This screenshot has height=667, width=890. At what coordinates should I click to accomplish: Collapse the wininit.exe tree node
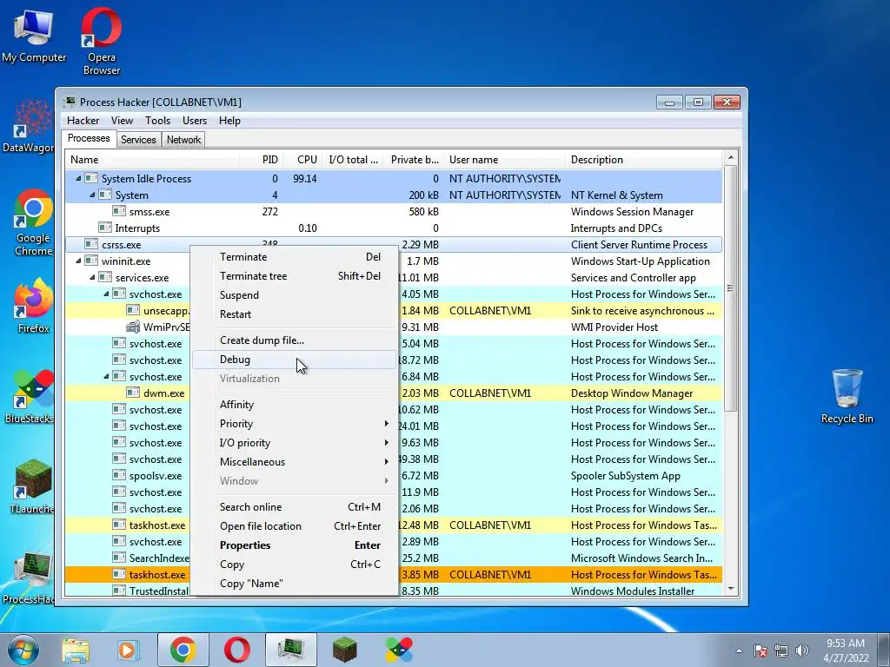click(x=78, y=261)
